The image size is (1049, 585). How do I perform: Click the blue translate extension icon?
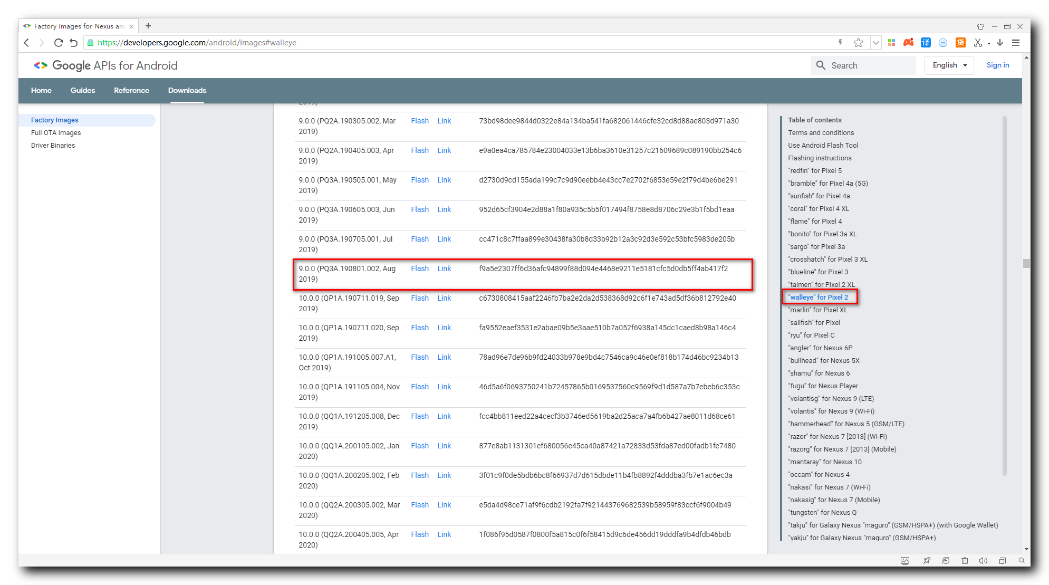[926, 43]
